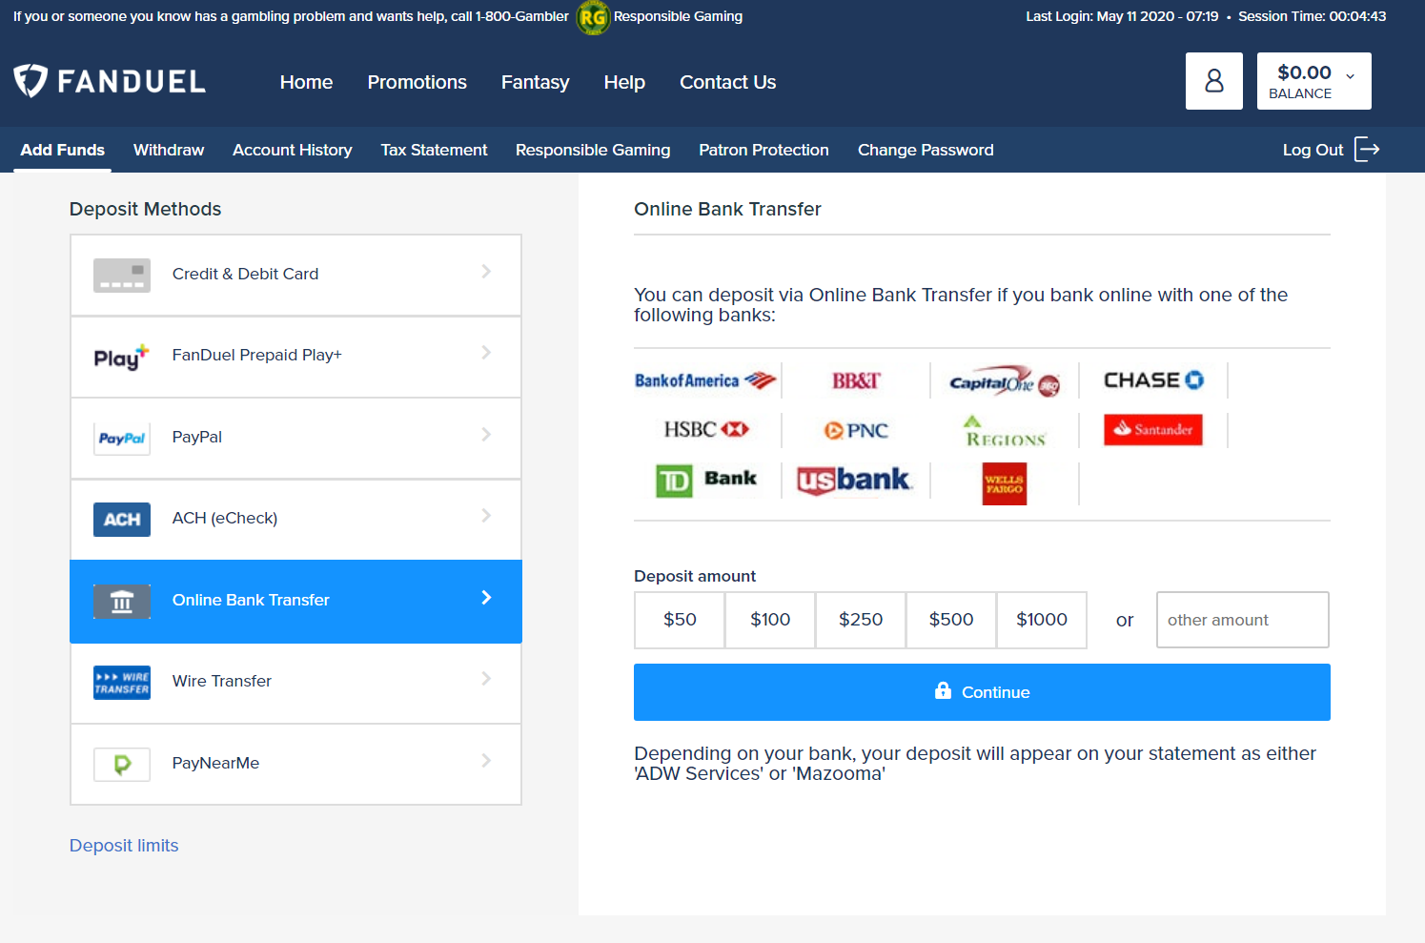Viewport: 1425px width, 943px height.
Task: Select FanDuel Prepaid Play+ label
Action: (x=256, y=355)
